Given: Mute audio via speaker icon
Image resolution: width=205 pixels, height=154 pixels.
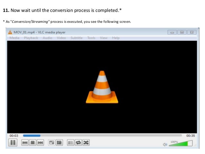Looking at the screenshot, I should (165, 144).
